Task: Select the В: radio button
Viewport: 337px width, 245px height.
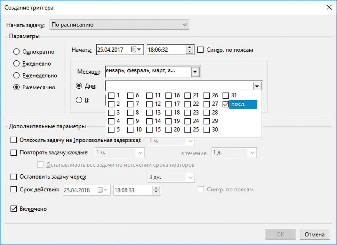Action: tap(79, 100)
